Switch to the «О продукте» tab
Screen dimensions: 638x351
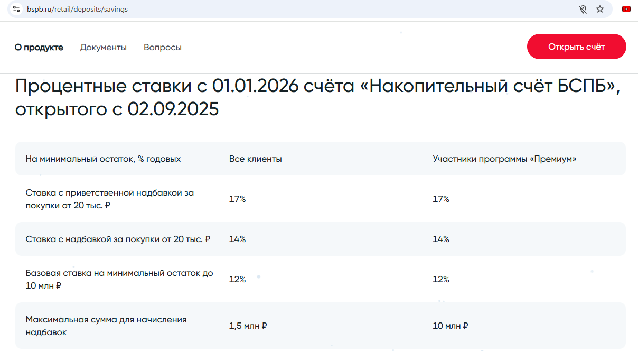[x=39, y=48]
